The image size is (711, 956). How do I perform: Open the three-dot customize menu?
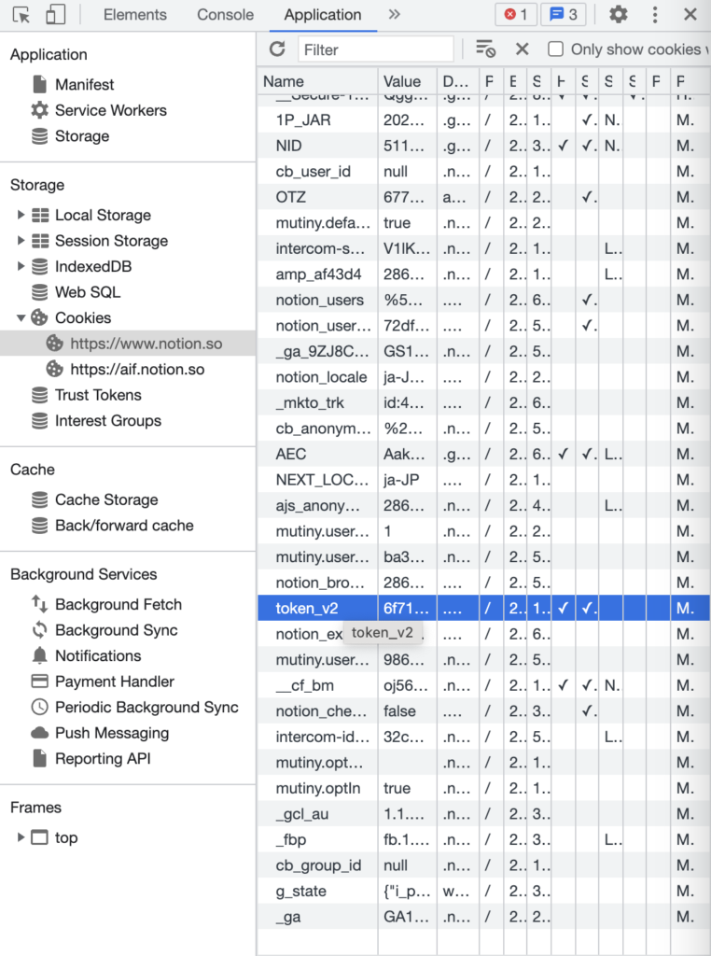pos(655,15)
